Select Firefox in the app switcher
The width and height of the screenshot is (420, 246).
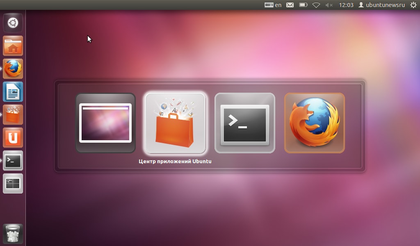tap(315, 123)
